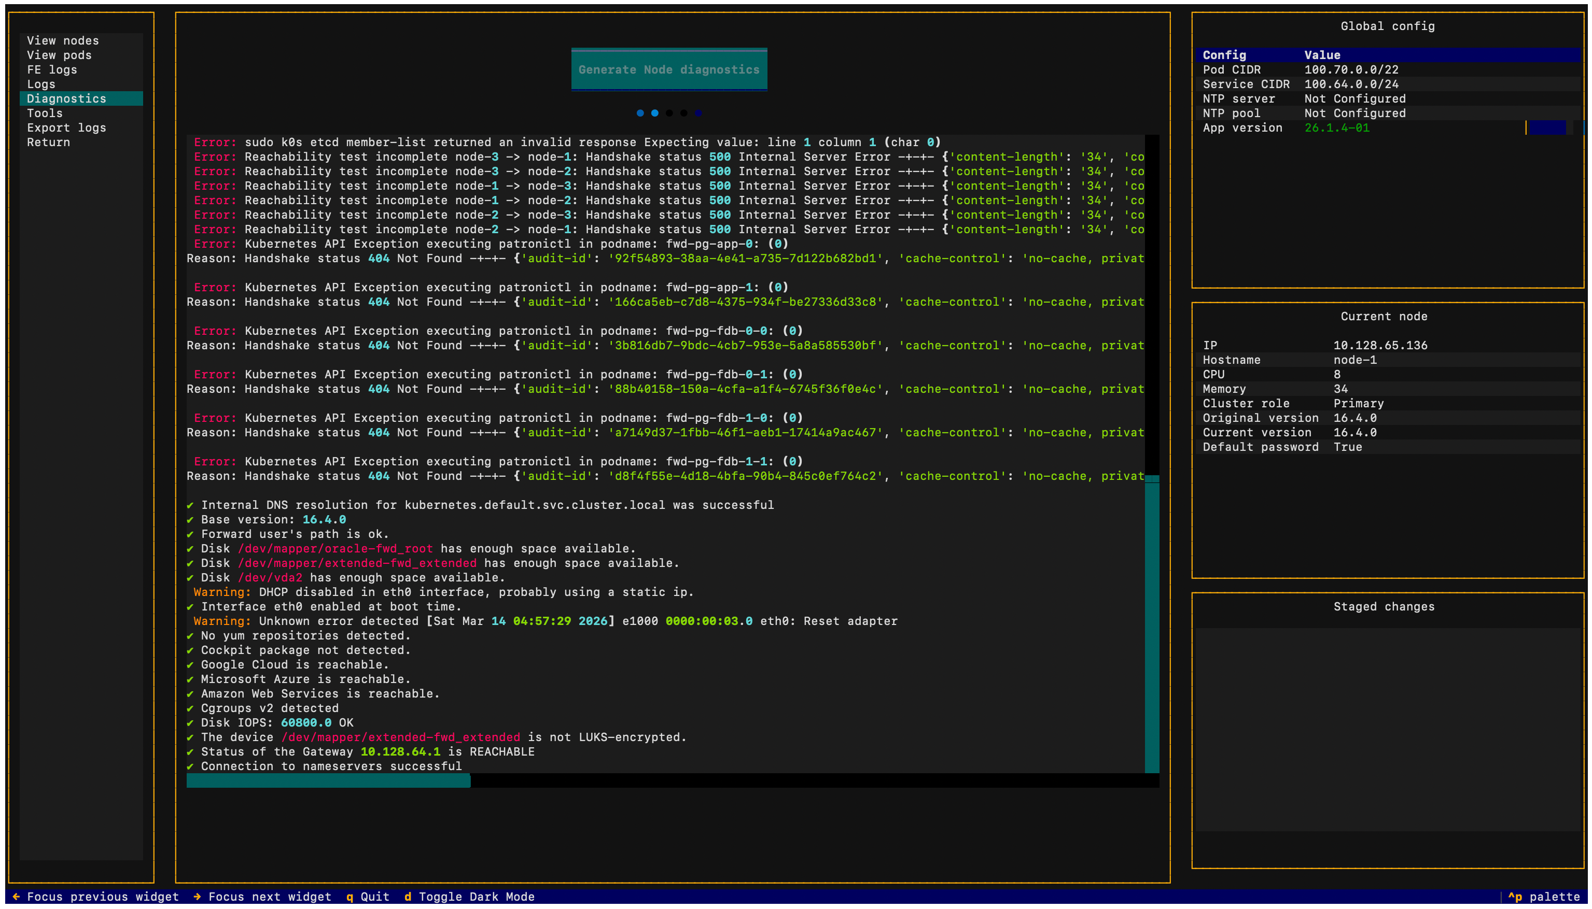
Task: Click not LUKS-encrypted device line
Action: 437,737
